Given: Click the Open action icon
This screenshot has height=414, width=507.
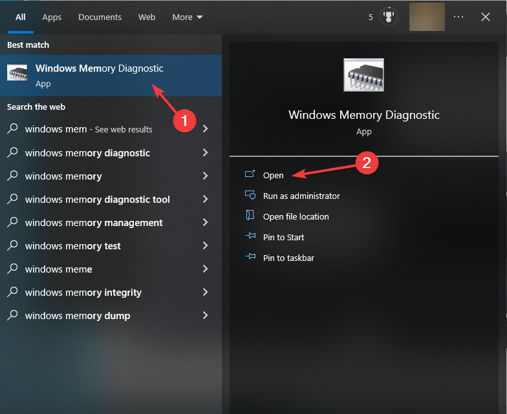Looking at the screenshot, I should (250, 174).
